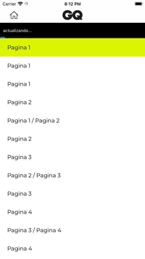The width and height of the screenshot is (145, 259).
Task: Select Pagina 2 right below "Pagina 1 / Pagina 2"
Action: 72,139
